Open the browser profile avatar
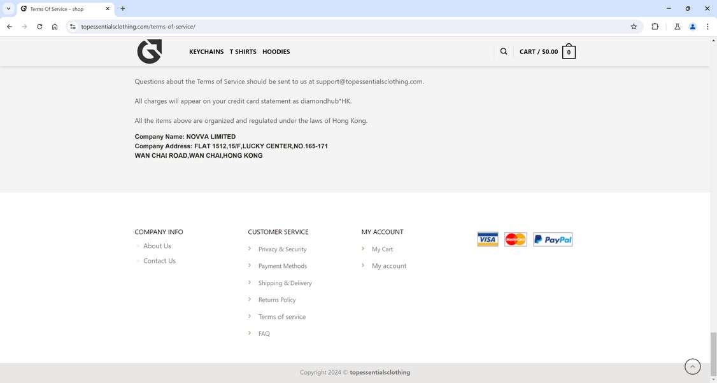Screen dimensions: 717x383 693,27
